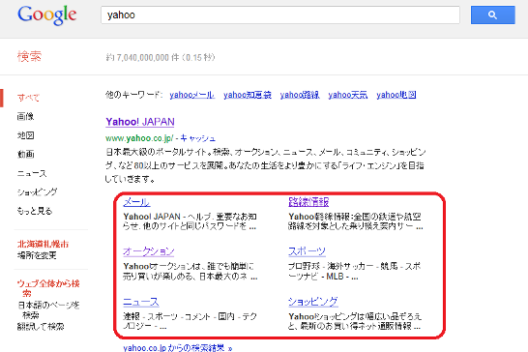Select 動画 video results
This screenshot has height=352, width=528.
pyautogui.click(x=25, y=155)
